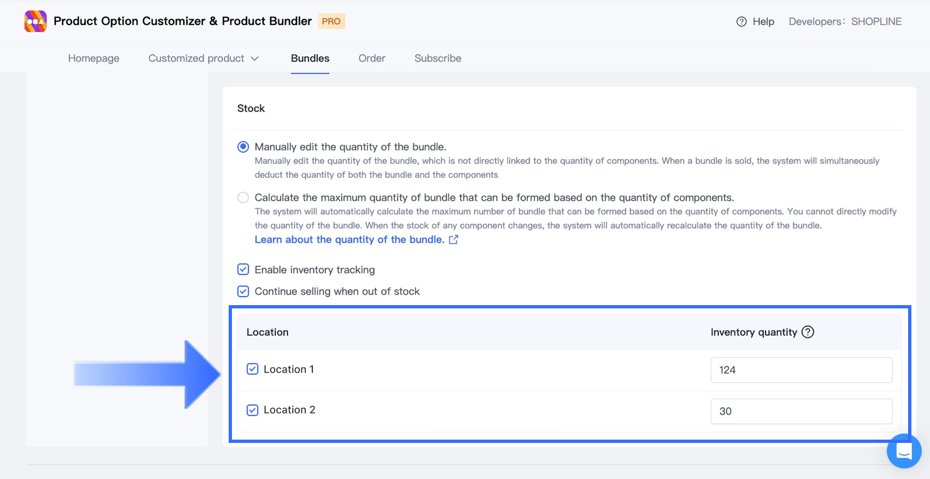Click the Location 2 inventory quantity field

(801, 411)
